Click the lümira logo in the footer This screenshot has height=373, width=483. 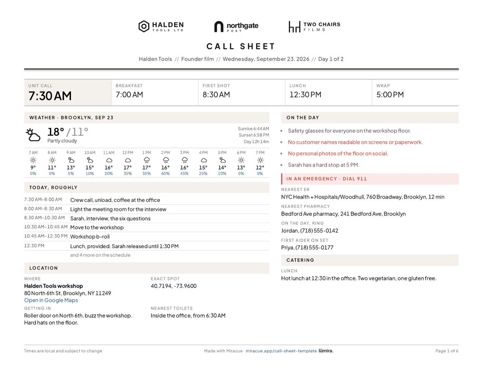point(326,351)
